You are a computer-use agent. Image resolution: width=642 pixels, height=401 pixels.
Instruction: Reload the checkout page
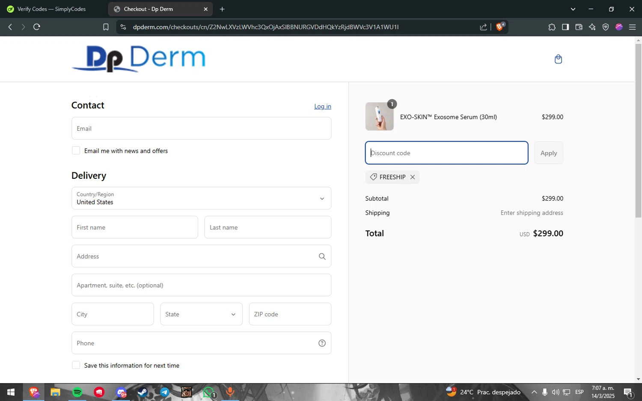37,27
